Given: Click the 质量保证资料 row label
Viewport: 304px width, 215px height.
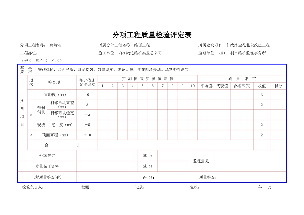Looking at the screenshot, I should 48,166.
